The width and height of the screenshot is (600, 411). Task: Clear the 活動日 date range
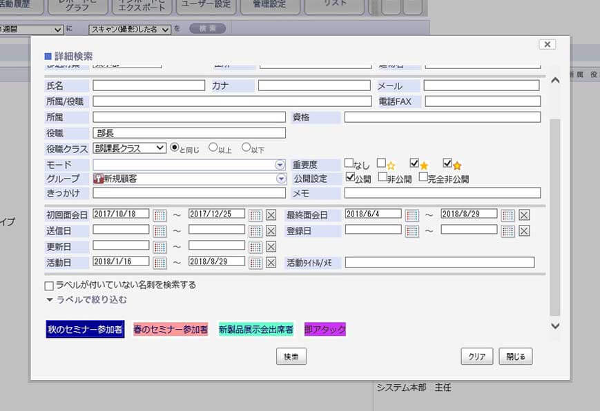[271, 263]
